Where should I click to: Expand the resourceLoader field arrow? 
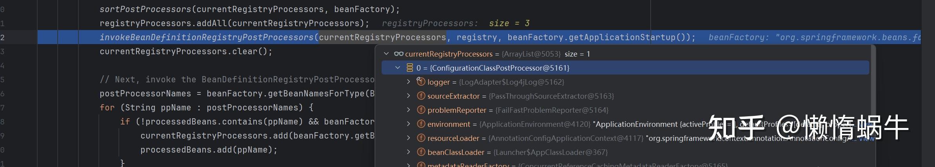[x=408, y=138]
